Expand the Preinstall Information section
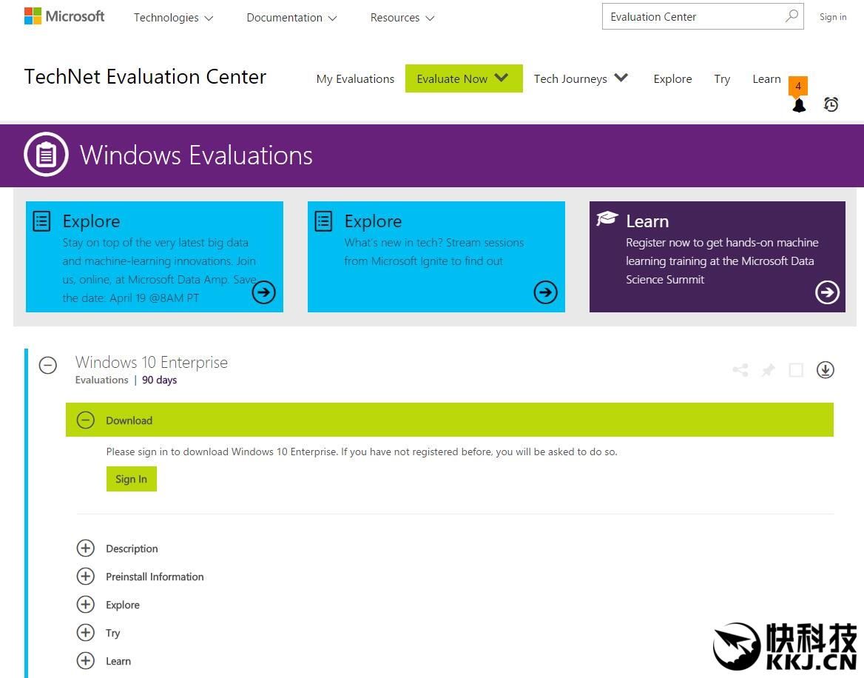This screenshot has height=678, width=864. (x=85, y=576)
